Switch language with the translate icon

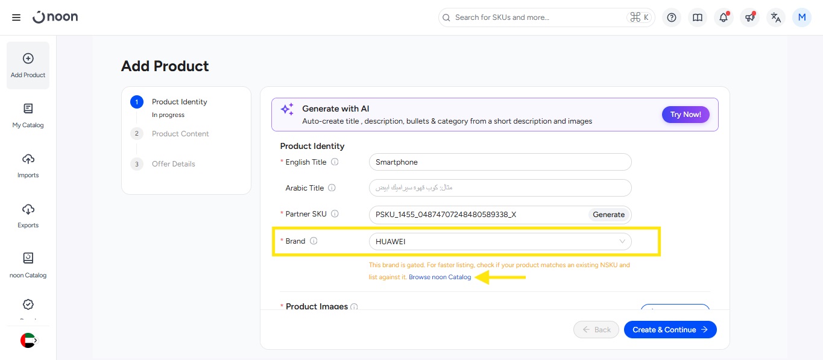coord(776,17)
